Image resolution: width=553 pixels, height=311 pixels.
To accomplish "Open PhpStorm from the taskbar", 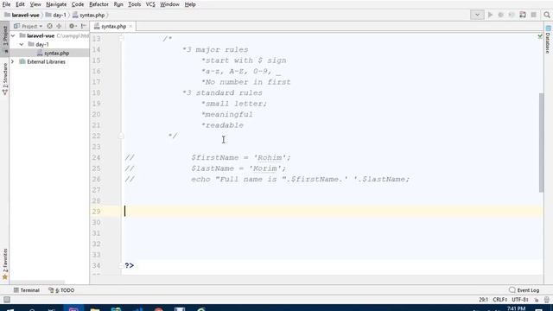I will 73,308.
